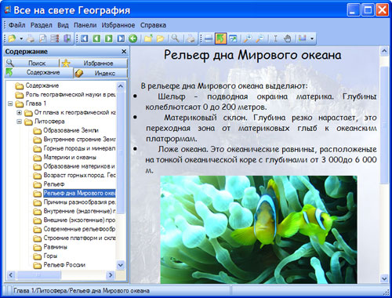Click the round green back arrow
The height and width of the screenshot is (298, 392).
point(133,38)
